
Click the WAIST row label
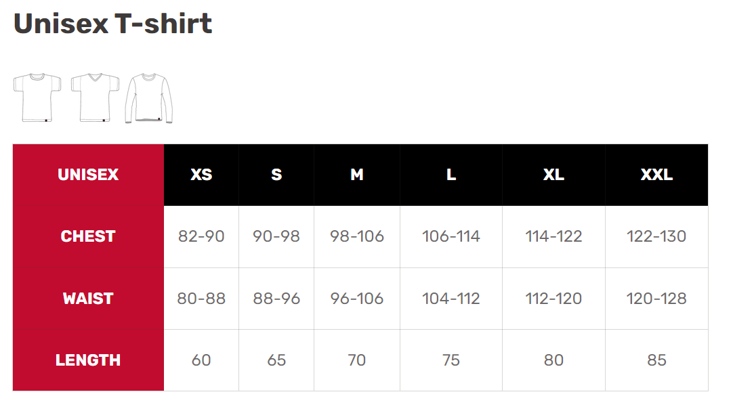click(x=88, y=299)
